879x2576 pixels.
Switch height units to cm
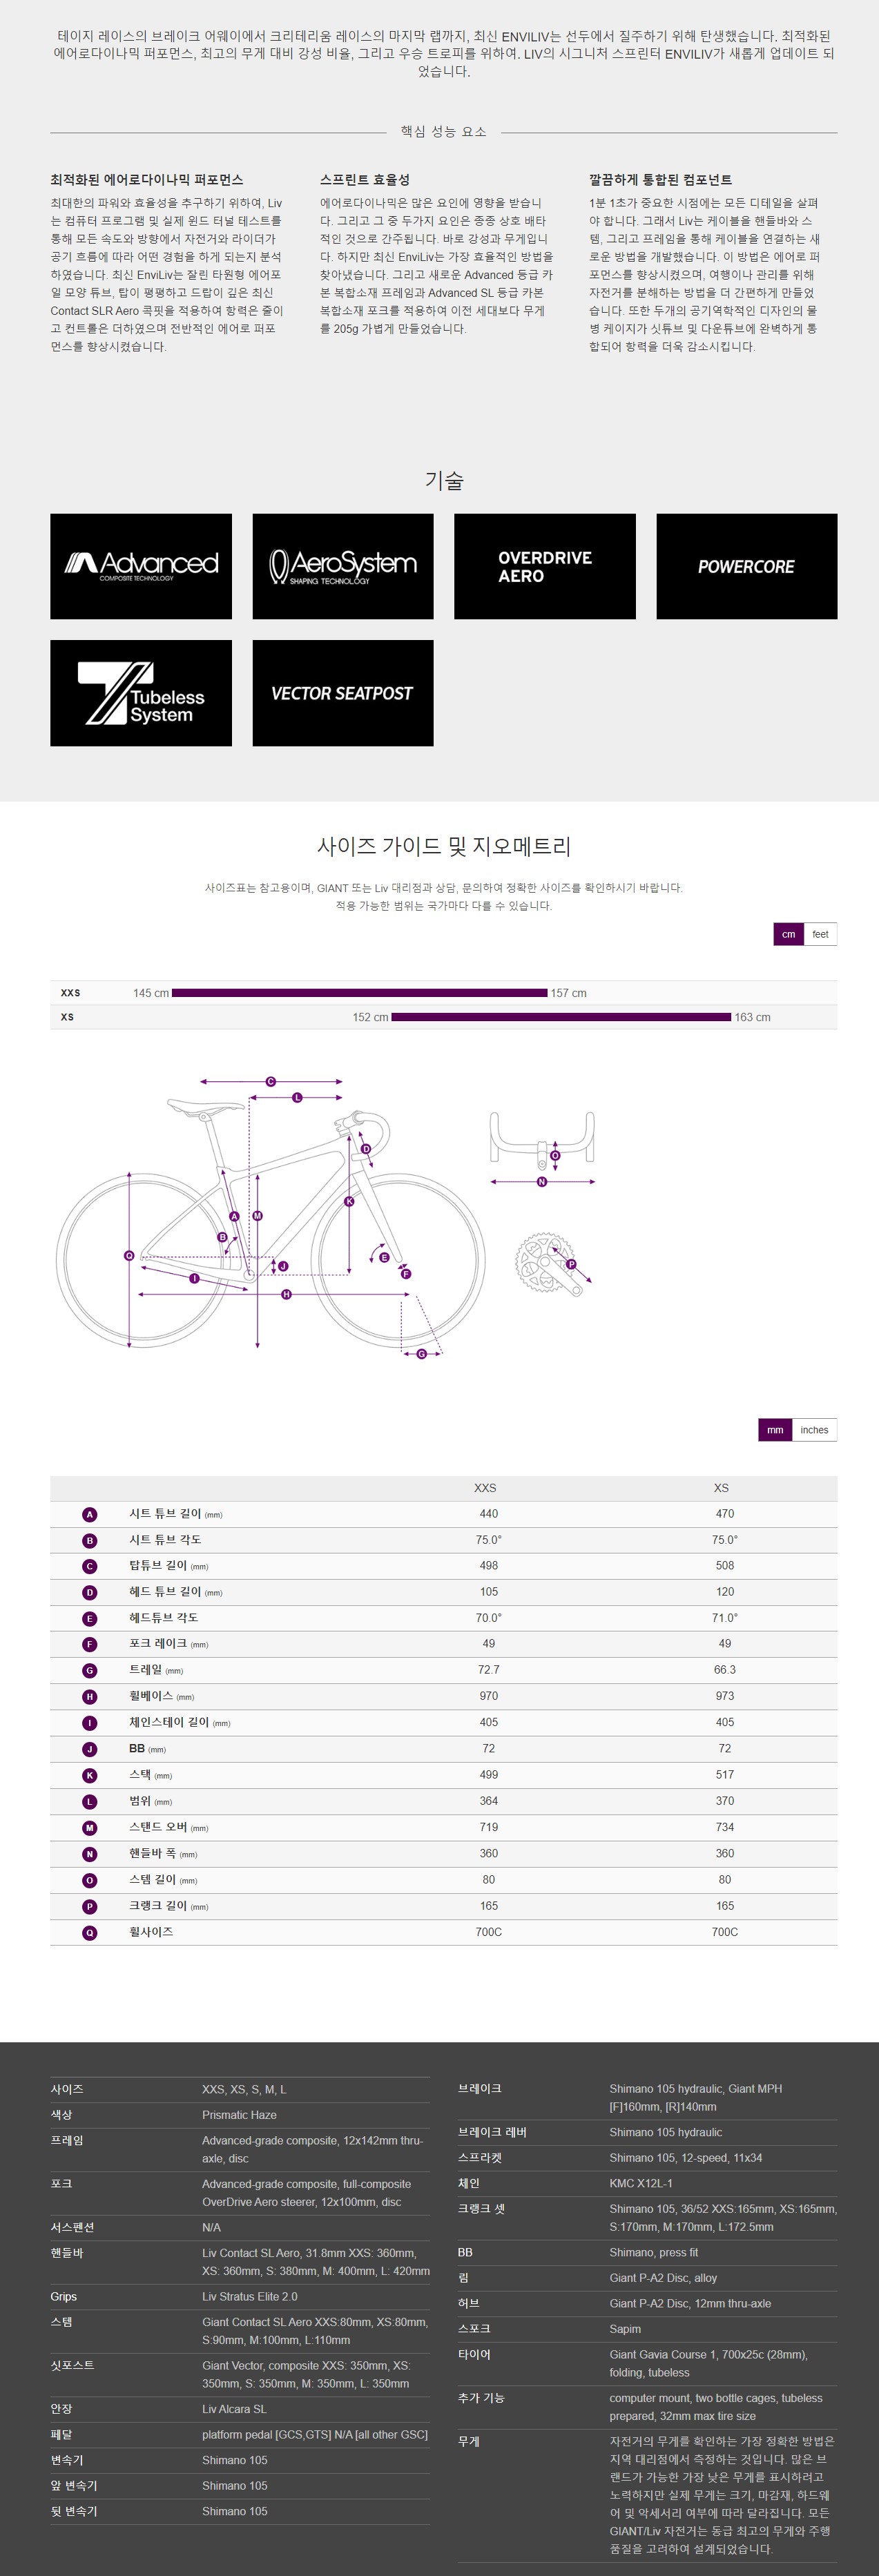[x=788, y=934]
